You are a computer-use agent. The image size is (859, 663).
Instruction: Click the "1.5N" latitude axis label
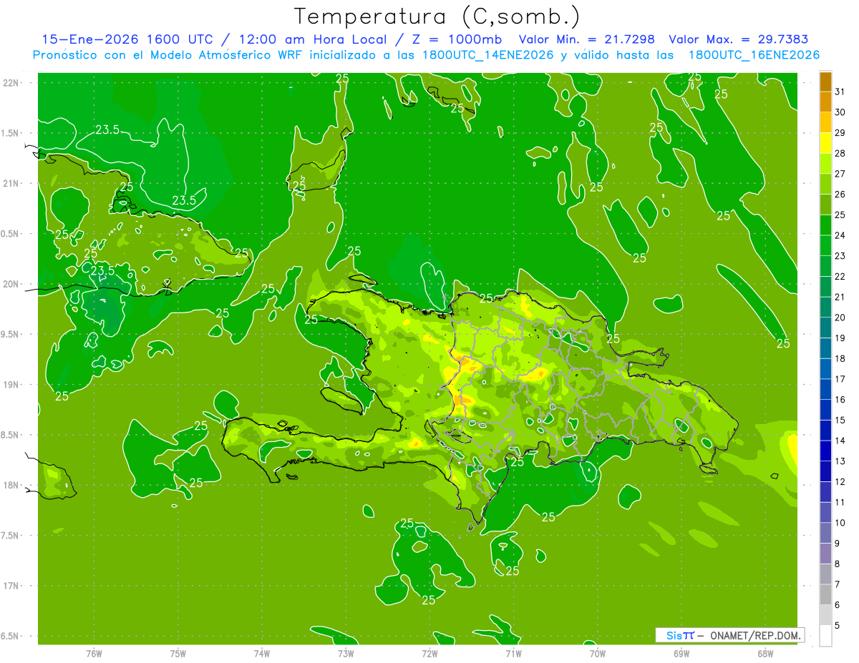pyautogui.click(x=11, y=133)
